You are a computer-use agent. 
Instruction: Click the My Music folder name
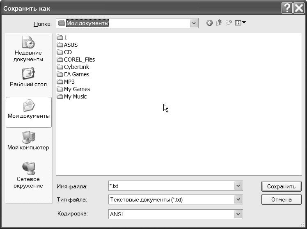75,97
